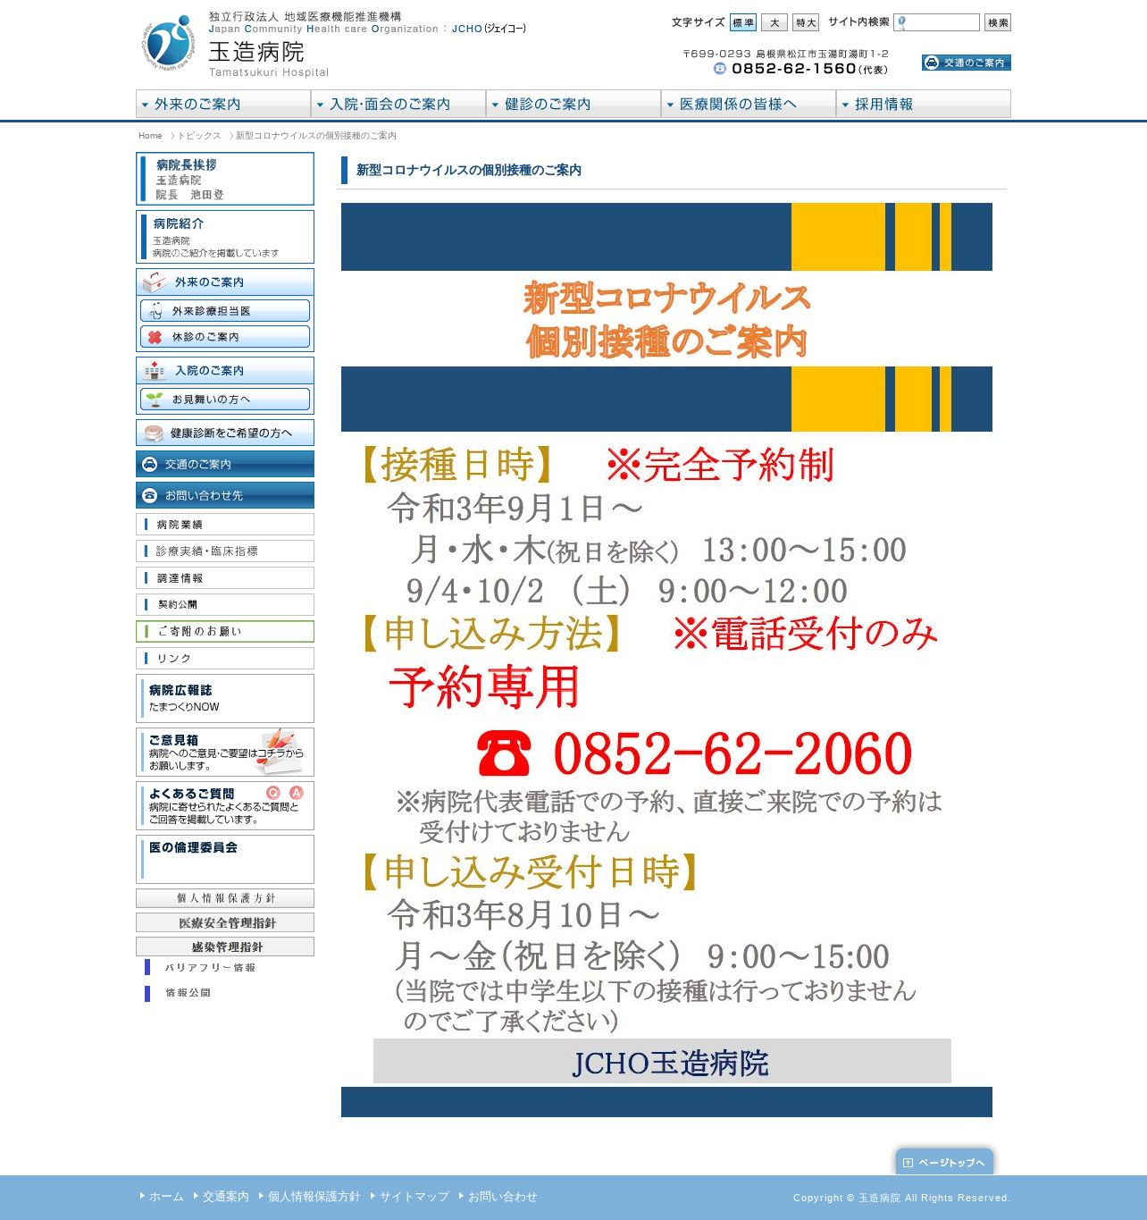
Task: Open 病院紹介 sidebar banner
Action: coord(225,237)
